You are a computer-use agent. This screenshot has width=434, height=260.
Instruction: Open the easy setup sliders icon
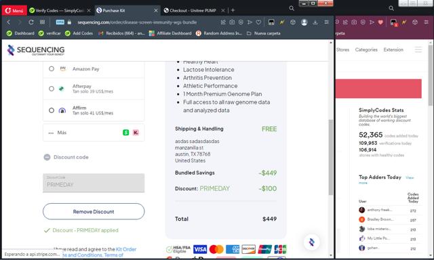[327, 22]
